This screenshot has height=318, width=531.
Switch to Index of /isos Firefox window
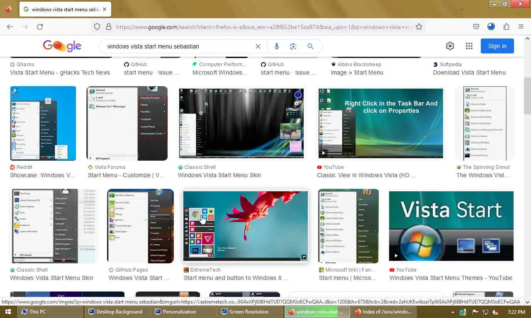click(x=384, y=312)
